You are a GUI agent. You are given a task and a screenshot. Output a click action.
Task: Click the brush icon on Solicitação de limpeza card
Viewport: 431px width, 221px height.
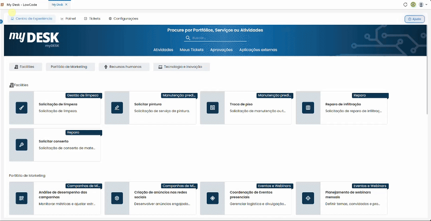(x=22, y=108)
